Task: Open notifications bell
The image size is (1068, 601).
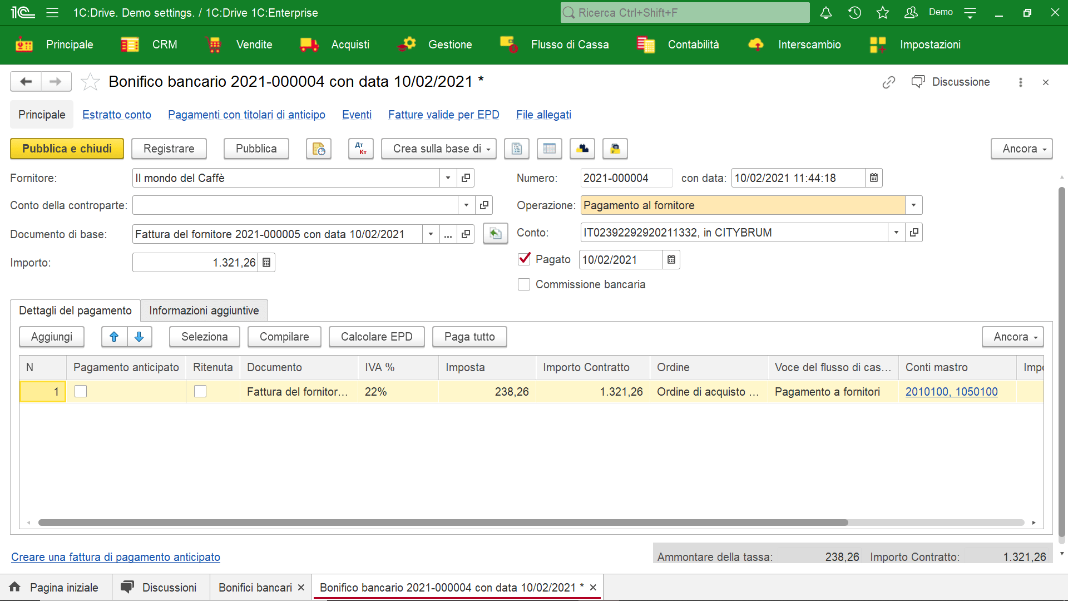Action: pos(826,13)
